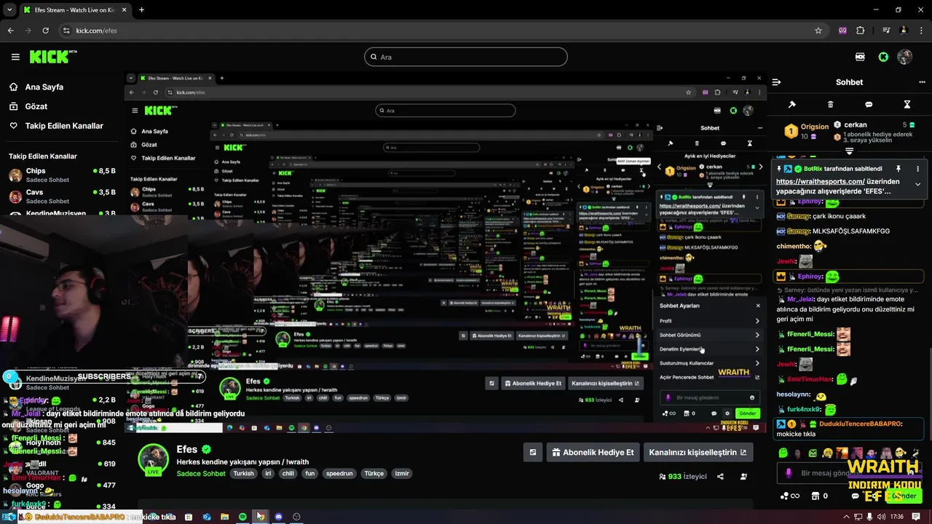Open vertical dots menu on pinned message

(x=917, y=168)
